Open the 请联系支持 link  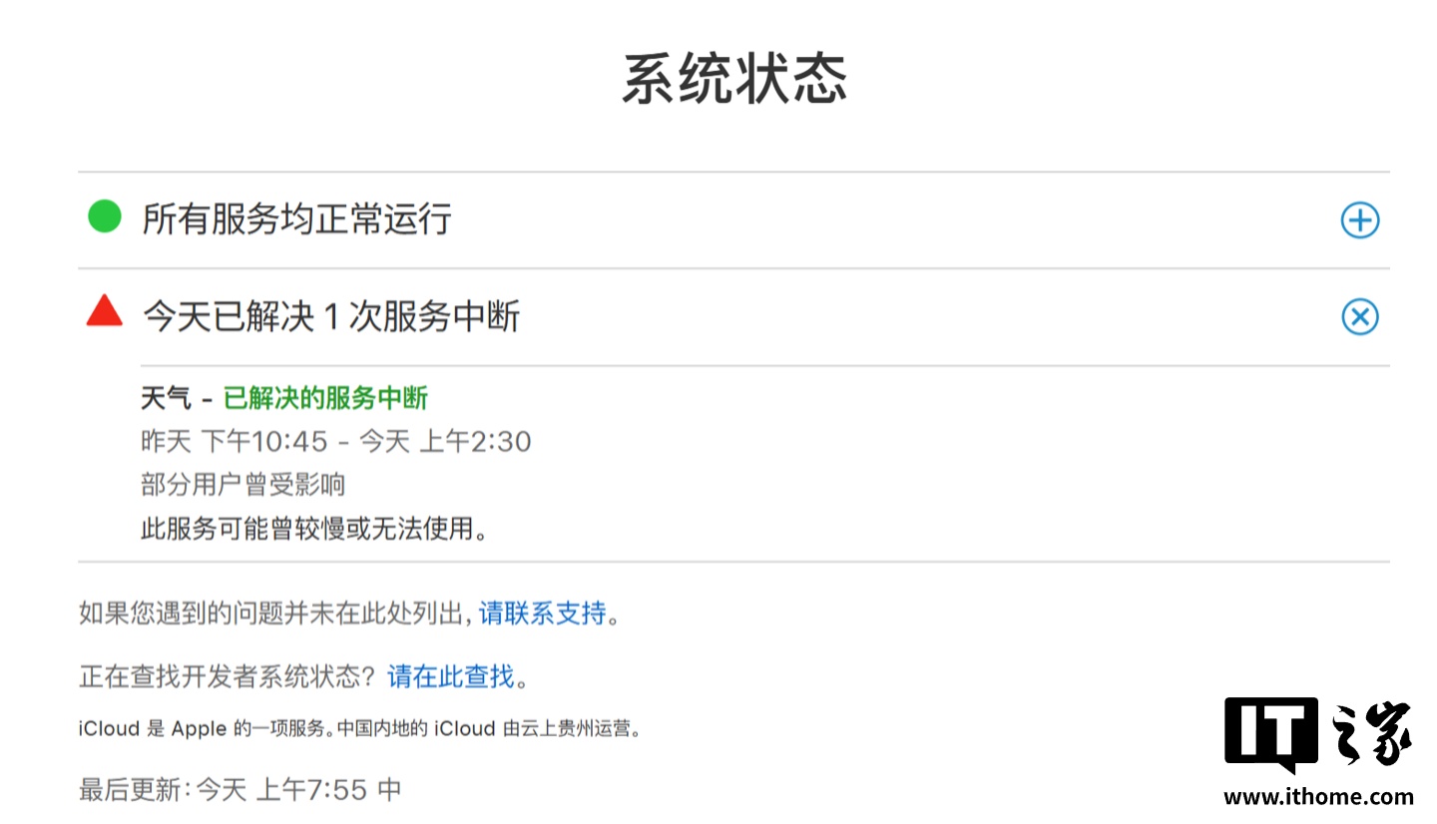pyautogui.click(x=542, y=613)
